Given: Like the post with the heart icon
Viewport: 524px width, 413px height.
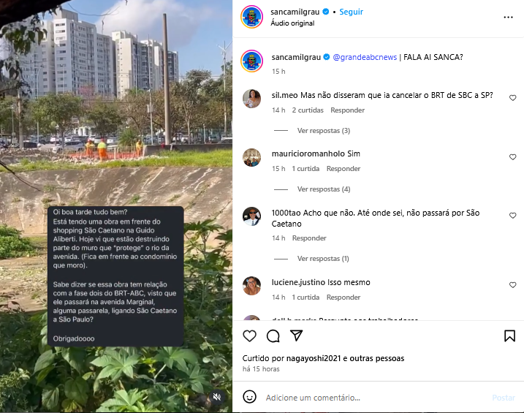Looking at the screenshot, I should tap(249, 336).
